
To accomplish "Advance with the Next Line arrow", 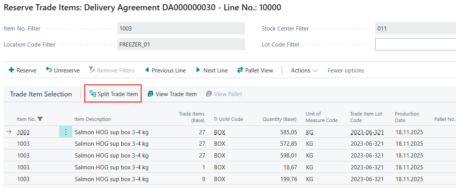I will pyautogui.click(x=198, y=70).
